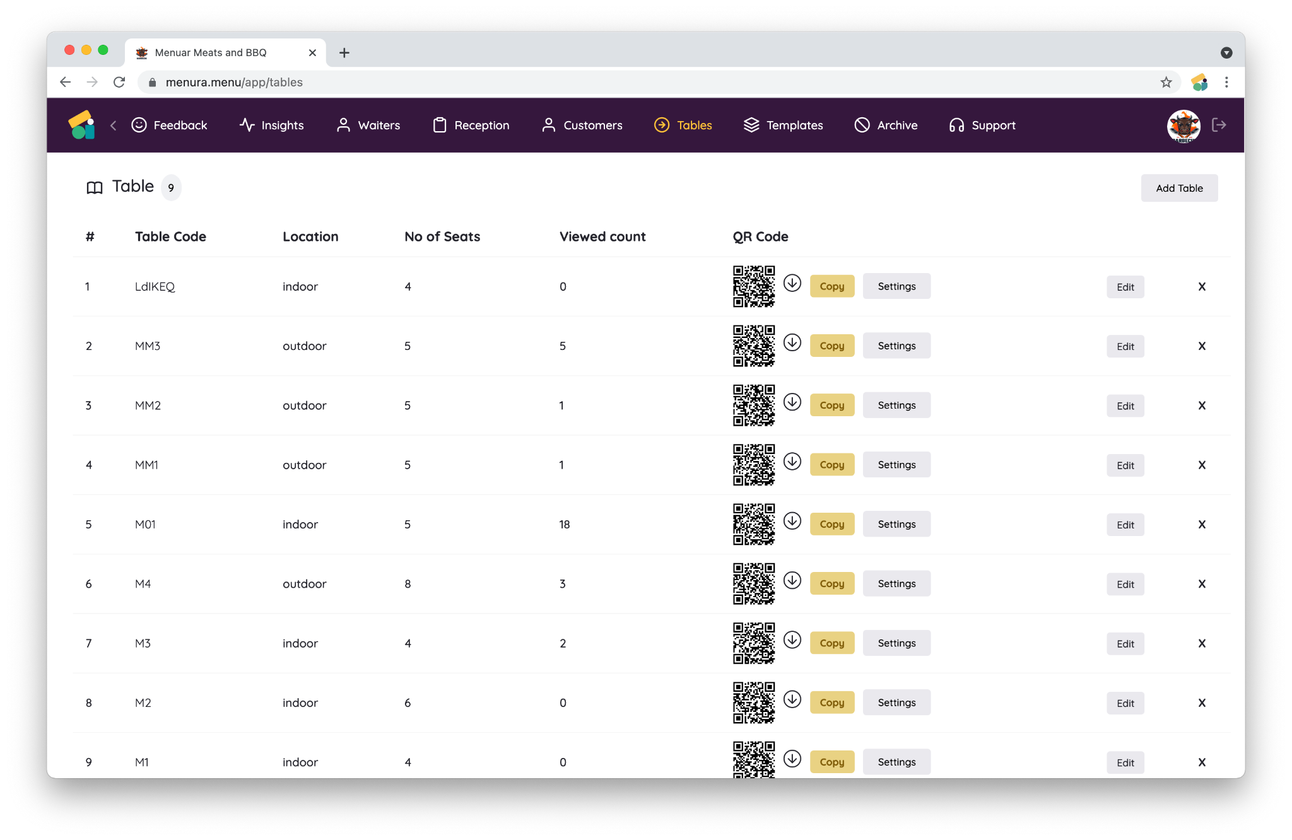Open Chrome three-dot menu
Screen dimensions: 1292x840
(x=1226, y=82)
